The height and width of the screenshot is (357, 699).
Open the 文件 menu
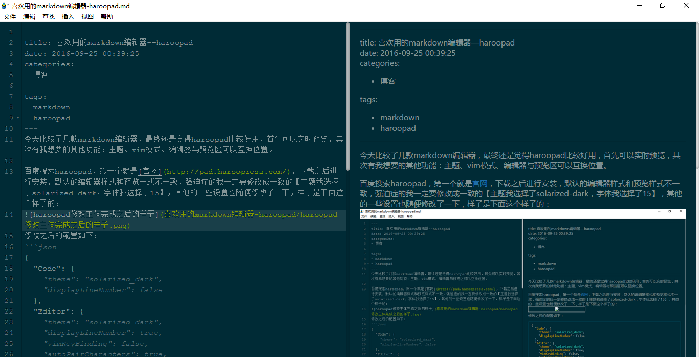click(10, 17)
